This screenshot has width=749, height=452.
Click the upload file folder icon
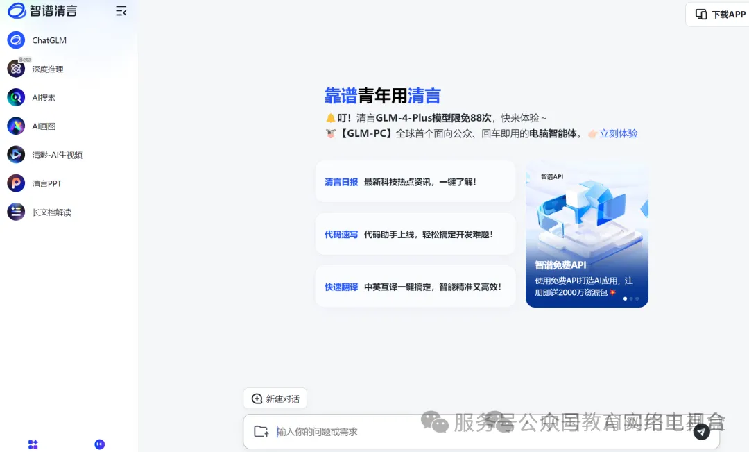(261, 431)
